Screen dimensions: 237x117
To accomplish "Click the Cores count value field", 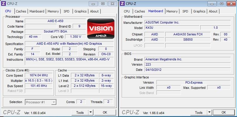I will click(81, 102).
